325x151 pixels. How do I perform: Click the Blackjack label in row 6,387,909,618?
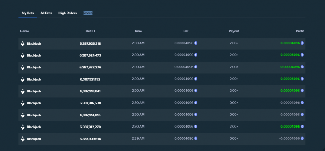click(x=34, y=139)
